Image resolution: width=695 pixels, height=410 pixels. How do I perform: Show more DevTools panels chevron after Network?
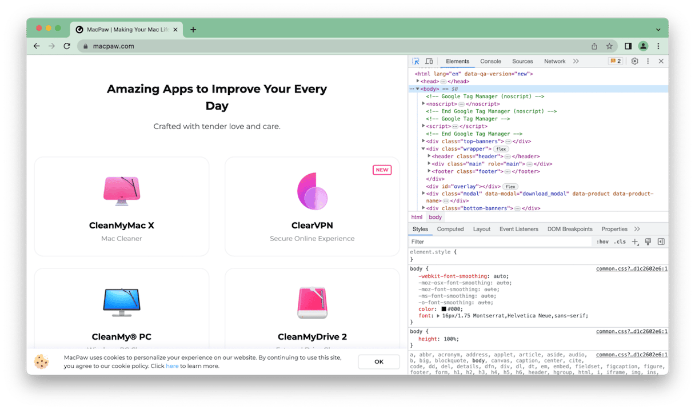576,61
